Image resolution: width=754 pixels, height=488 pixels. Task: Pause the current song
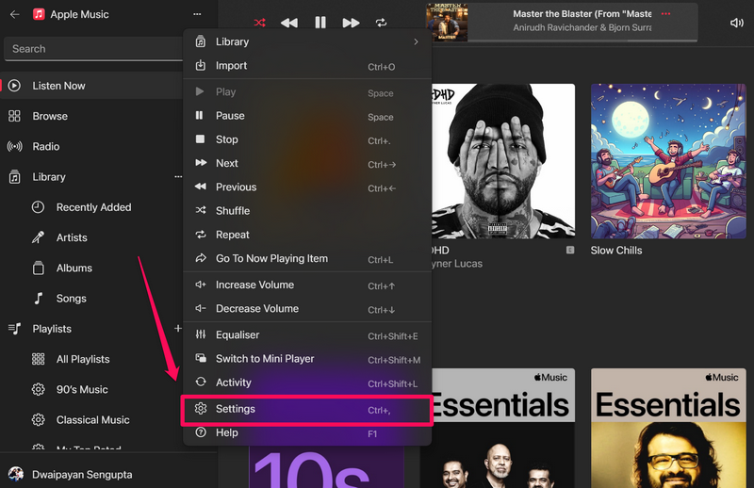pos(320,23)
